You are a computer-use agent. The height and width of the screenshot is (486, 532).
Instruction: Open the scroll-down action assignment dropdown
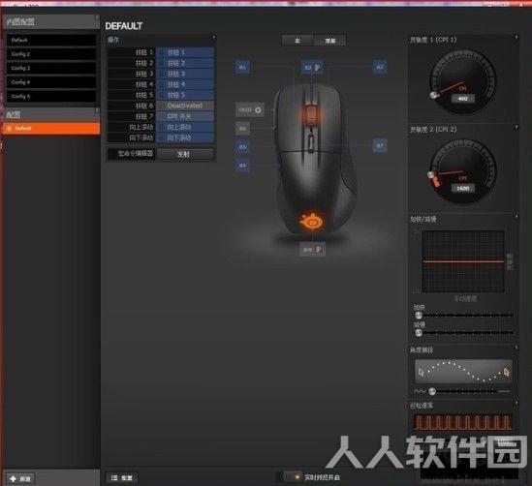(x=185, y=137)
